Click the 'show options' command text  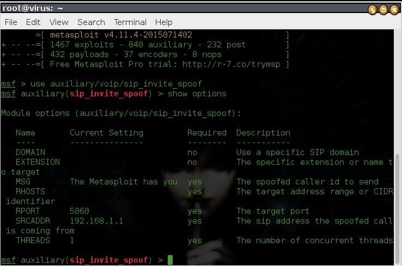197,94
